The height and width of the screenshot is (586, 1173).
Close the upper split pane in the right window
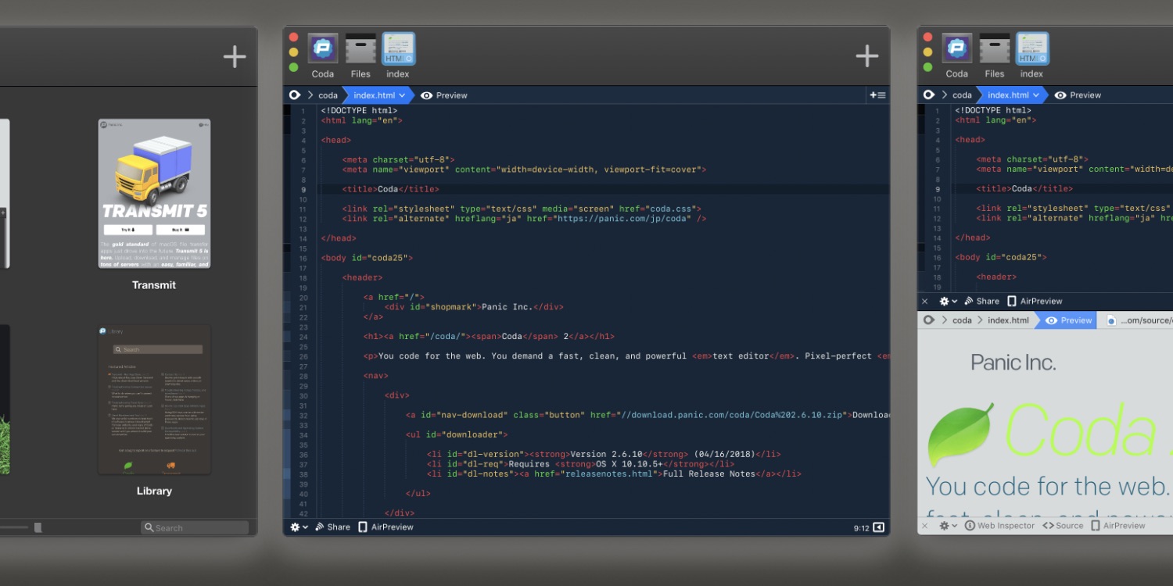[924, 302]
